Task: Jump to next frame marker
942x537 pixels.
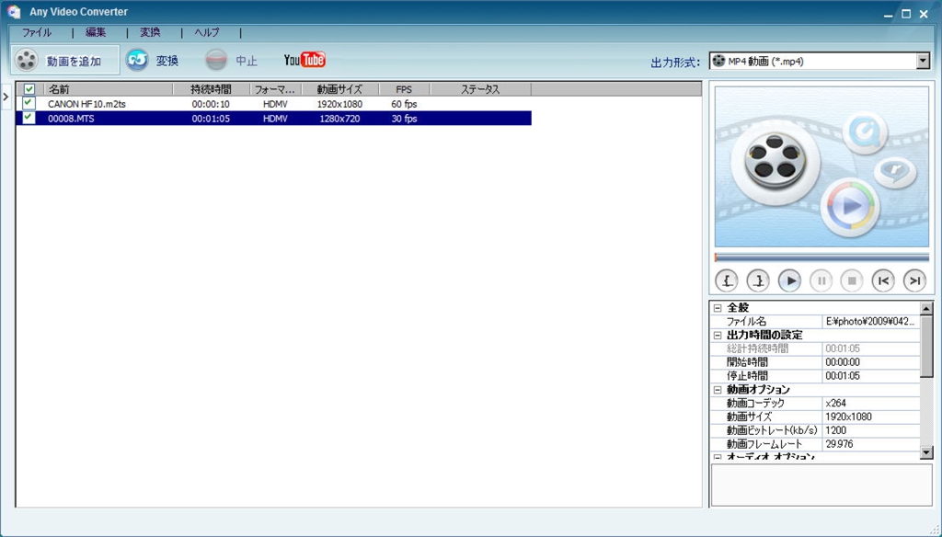Action: tap(914, 280)
